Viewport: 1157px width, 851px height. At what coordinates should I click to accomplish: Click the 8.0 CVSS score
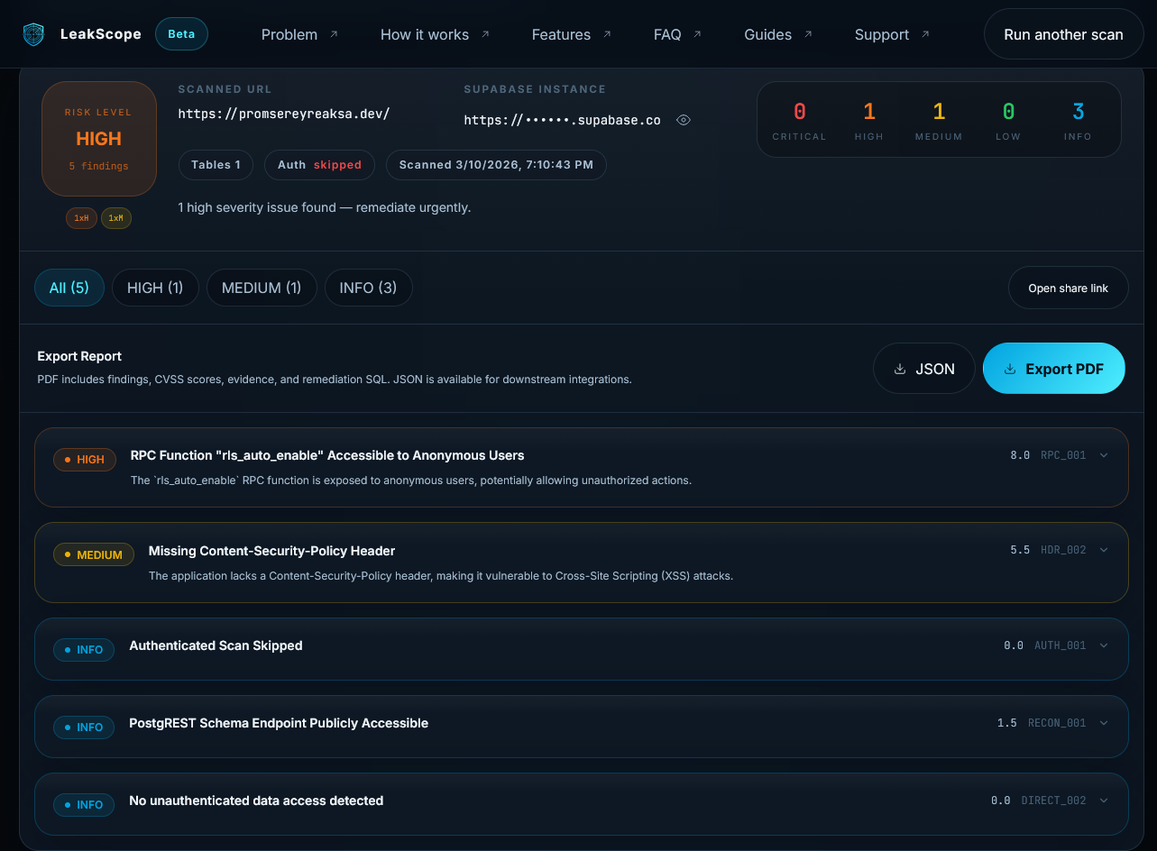point(1020,455)
